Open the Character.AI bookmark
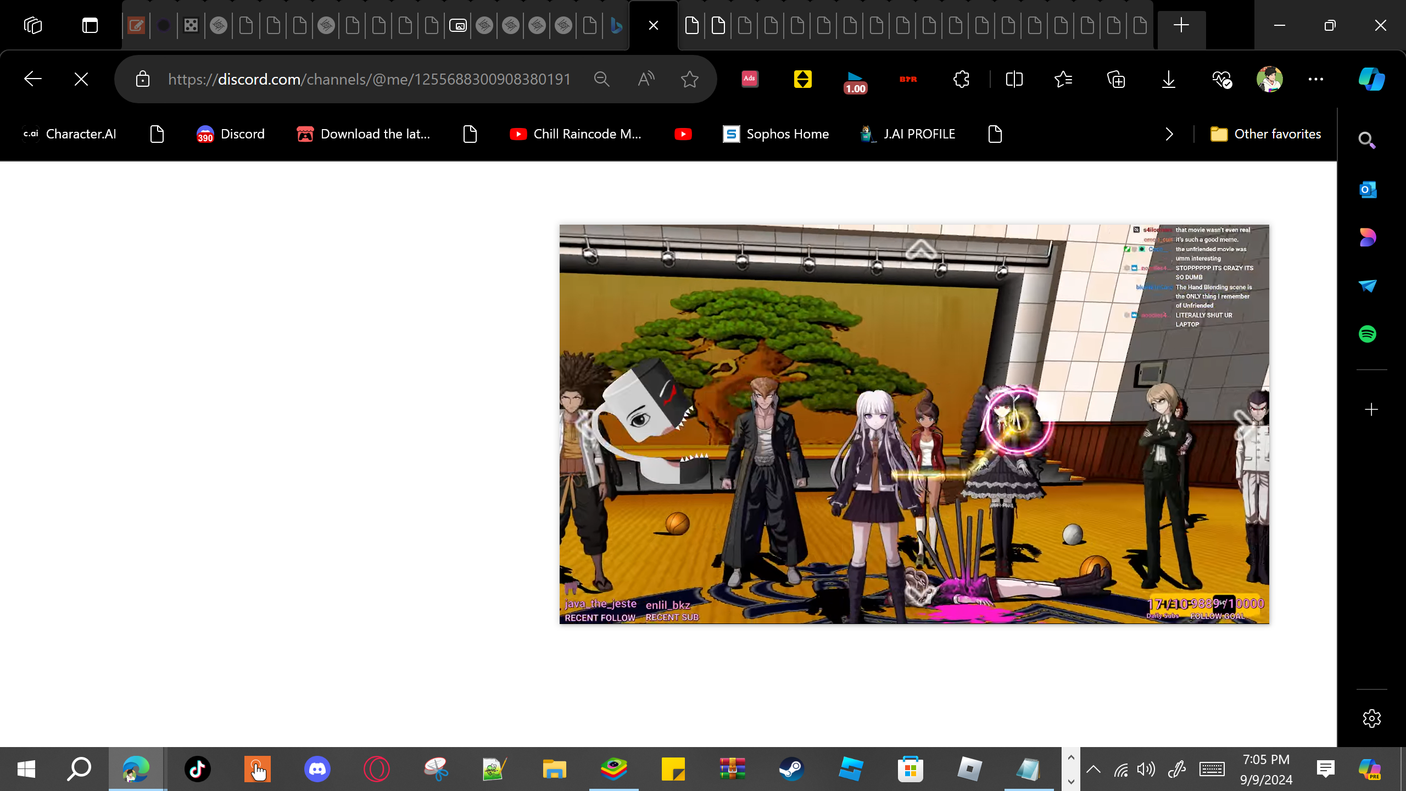Viewport: 1406px width, 791px height. 70,134
